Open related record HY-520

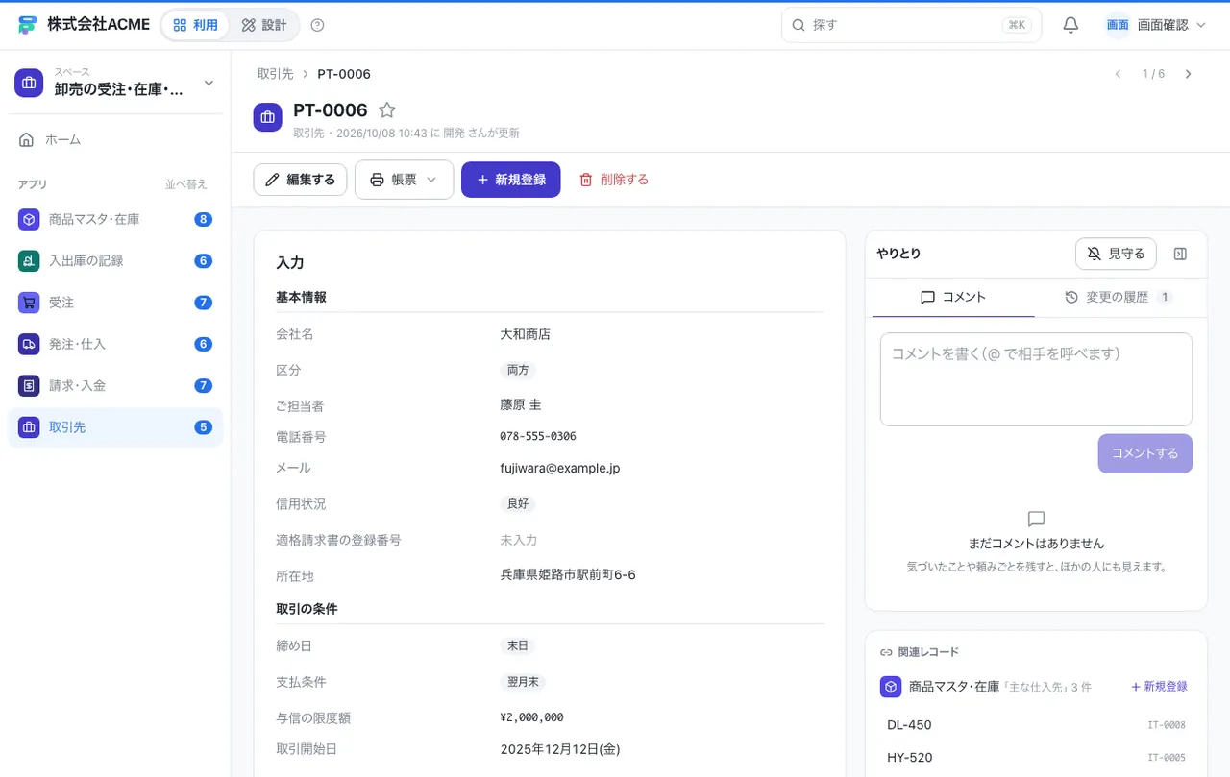pos(1036,758)
